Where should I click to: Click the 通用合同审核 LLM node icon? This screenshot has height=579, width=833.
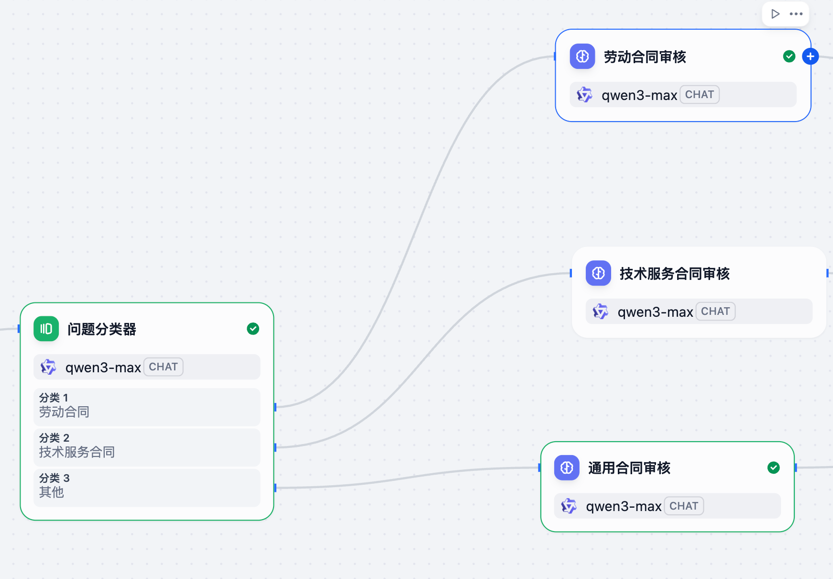coord(567,468)
